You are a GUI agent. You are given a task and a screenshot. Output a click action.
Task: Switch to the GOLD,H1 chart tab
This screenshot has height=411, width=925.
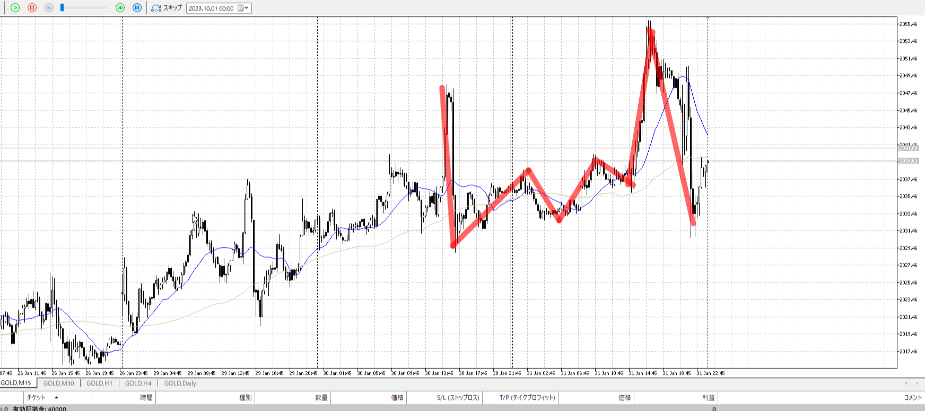coord(99,383)
